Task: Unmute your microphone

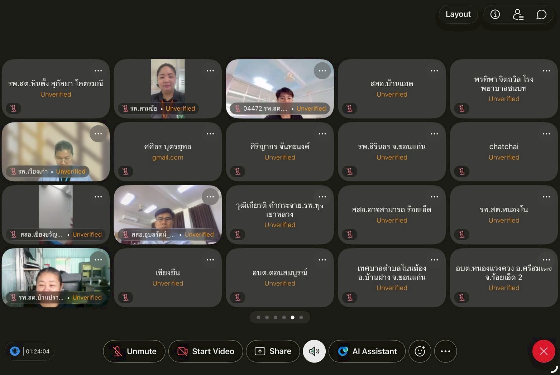Action: [x=134, y=351]
